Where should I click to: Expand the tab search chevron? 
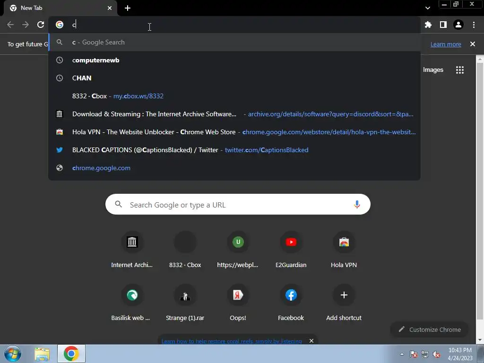[x=427, y=8]
